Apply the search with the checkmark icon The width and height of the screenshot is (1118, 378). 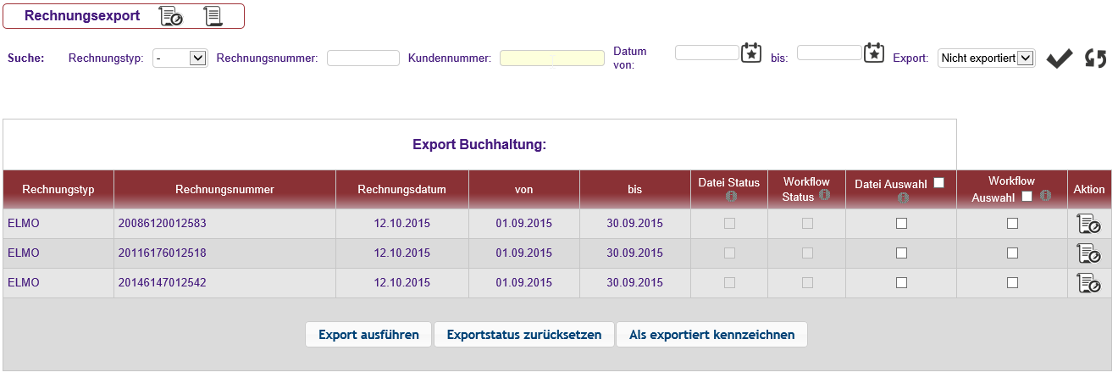1059,58
